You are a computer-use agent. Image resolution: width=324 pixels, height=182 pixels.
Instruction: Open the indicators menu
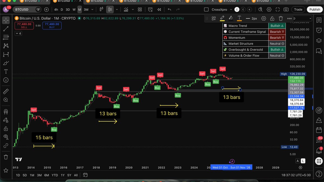point(126,9)
